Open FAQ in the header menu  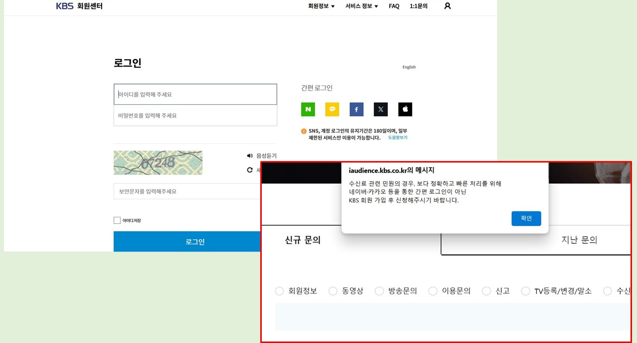coord(394,6)
